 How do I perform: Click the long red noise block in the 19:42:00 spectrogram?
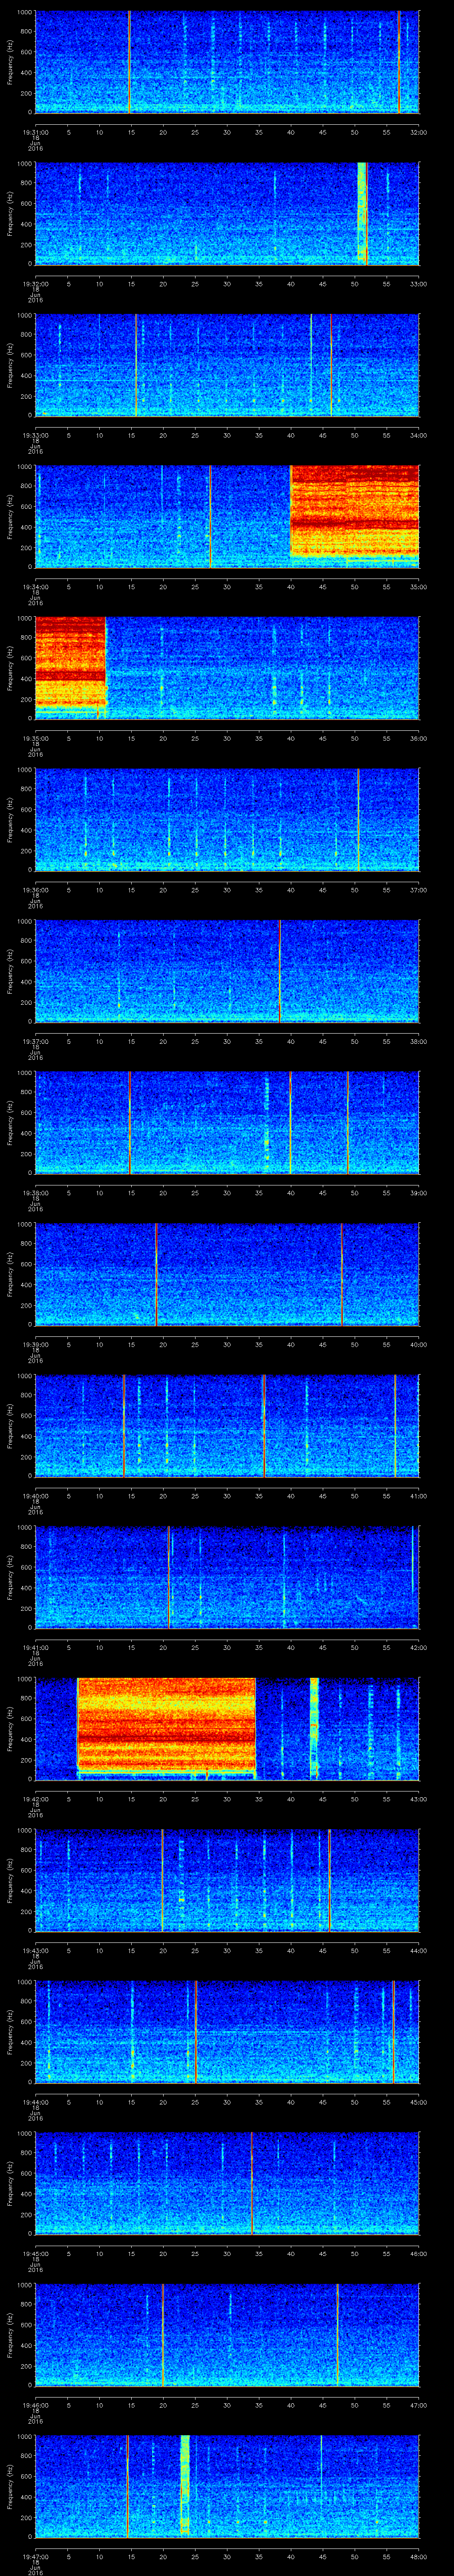pyautogui.click(x=167, y=1724)
